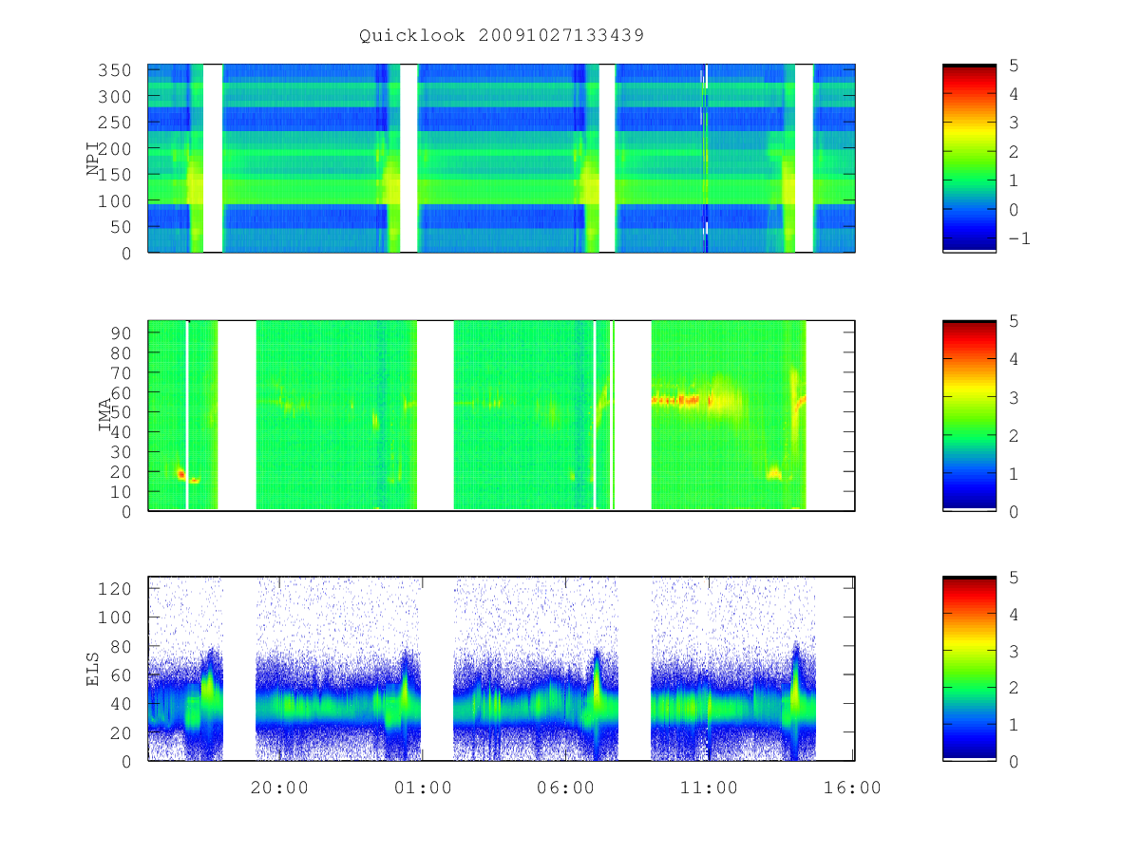Select the ELS axis label

pyautogui.click(x=94, y=669)
